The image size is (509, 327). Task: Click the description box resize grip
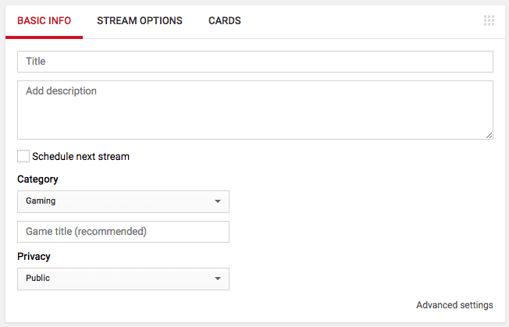tap(489, 135)
